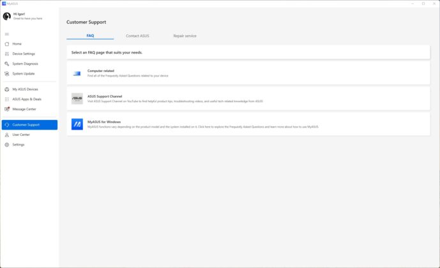Select Customer Support headset icon
This screenshot has width=440, height=268.
pos(7,125)
